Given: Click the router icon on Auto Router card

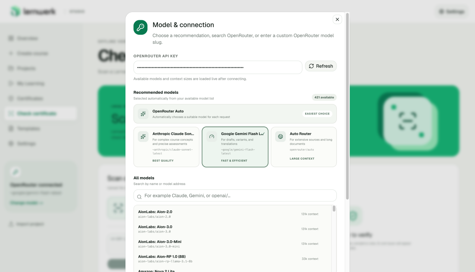Looking at the screenshot, I should [281, 136].
